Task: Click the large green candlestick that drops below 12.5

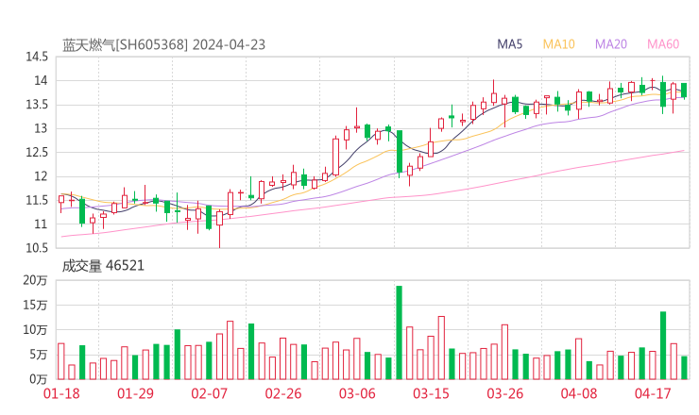Action: [400, 152]
